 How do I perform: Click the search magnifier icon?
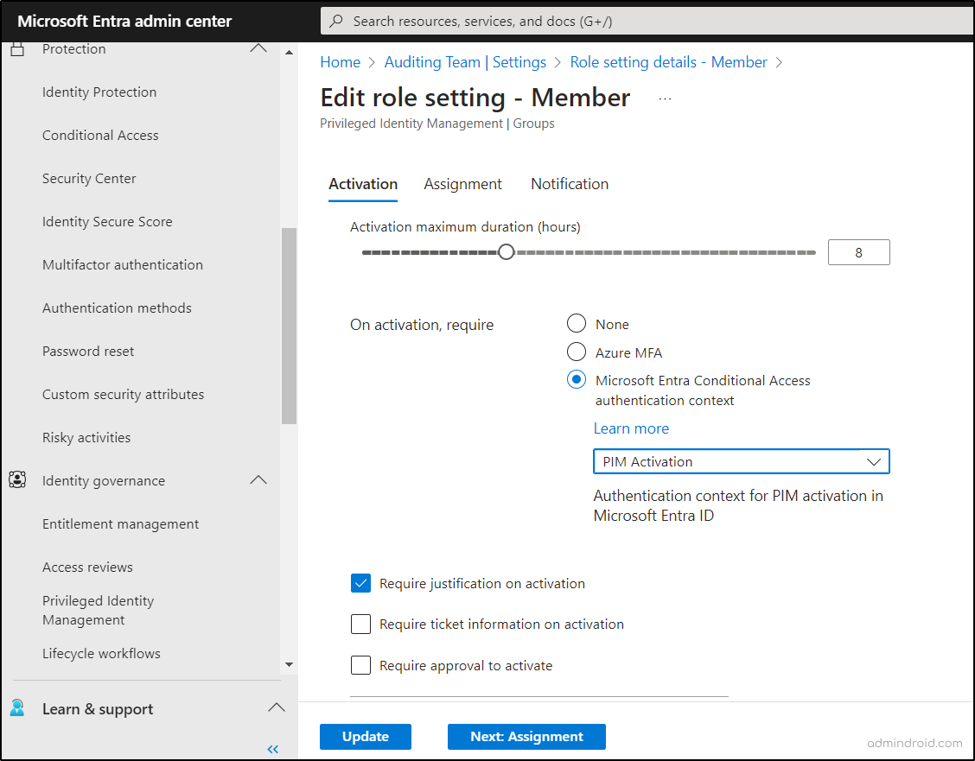pyautogui.click(x=336, y=22)
